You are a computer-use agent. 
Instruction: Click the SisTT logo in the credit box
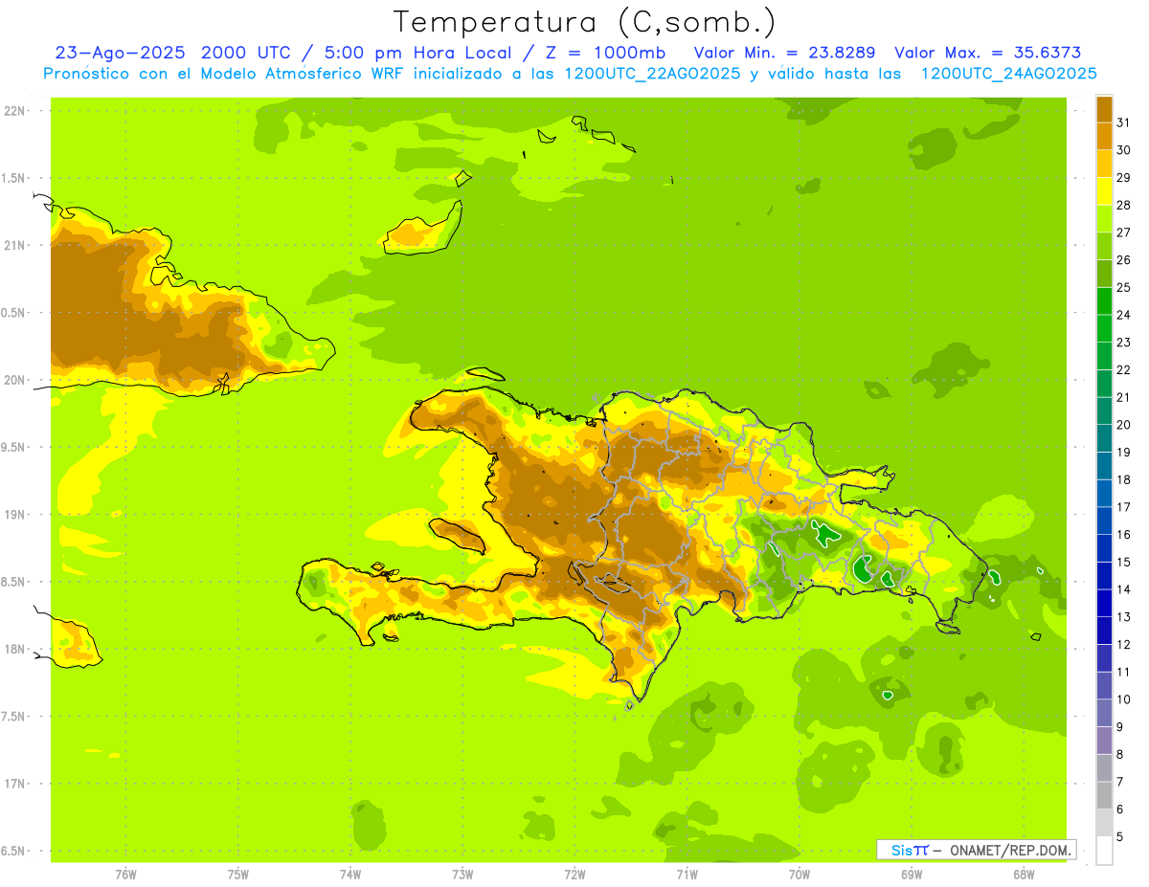(910, 850)
